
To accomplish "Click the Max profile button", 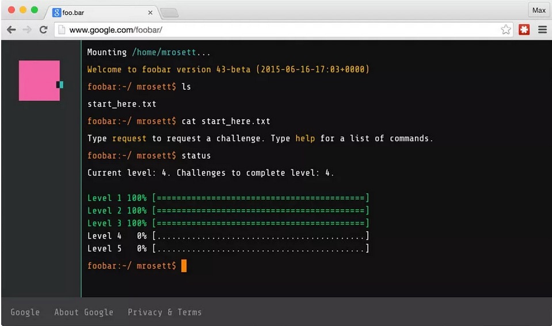I will click(x=538, y=10).
